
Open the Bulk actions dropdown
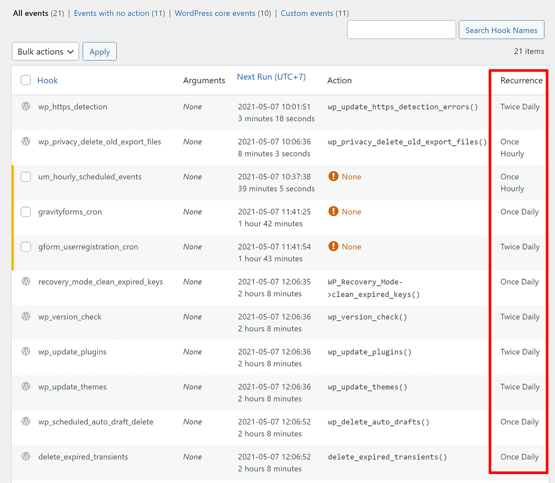(x=45, y=51)
